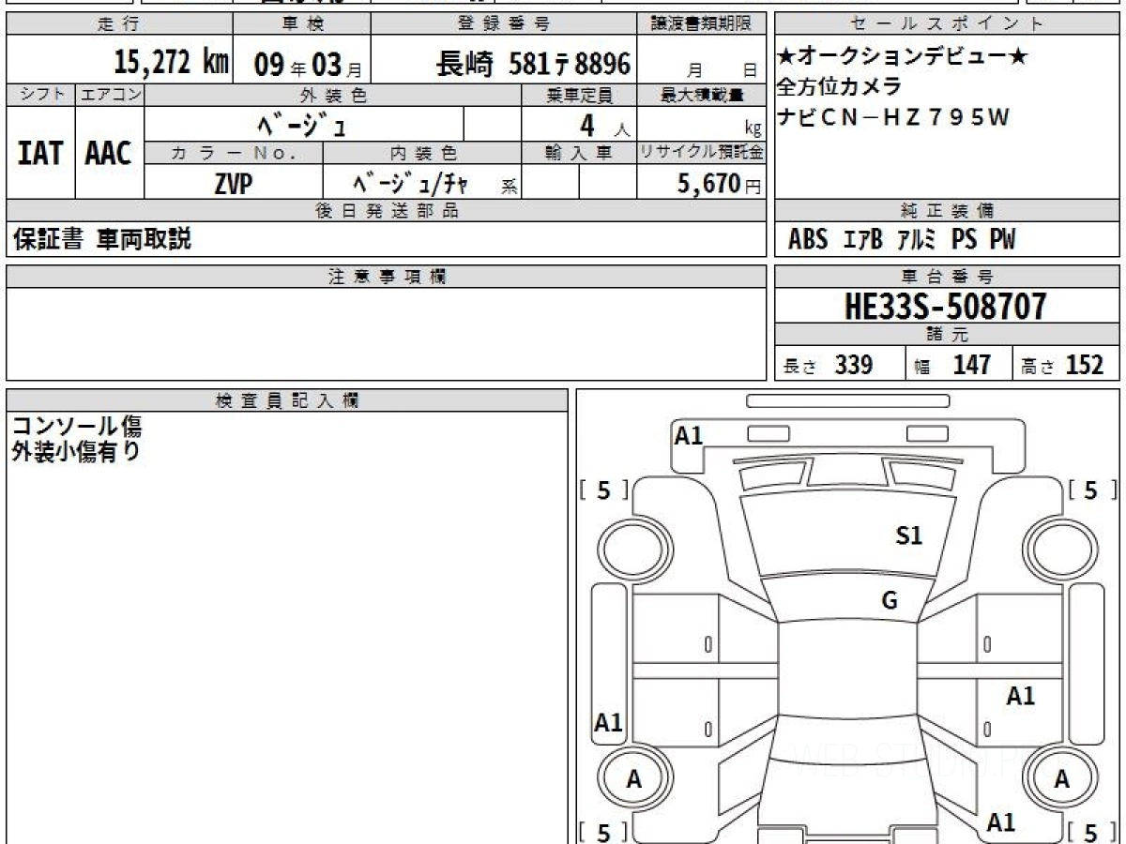This screenshot has height=844, width=1126.
Task: Click the 外装色 header
Action: pyautogui.click(x=333, y=95)
